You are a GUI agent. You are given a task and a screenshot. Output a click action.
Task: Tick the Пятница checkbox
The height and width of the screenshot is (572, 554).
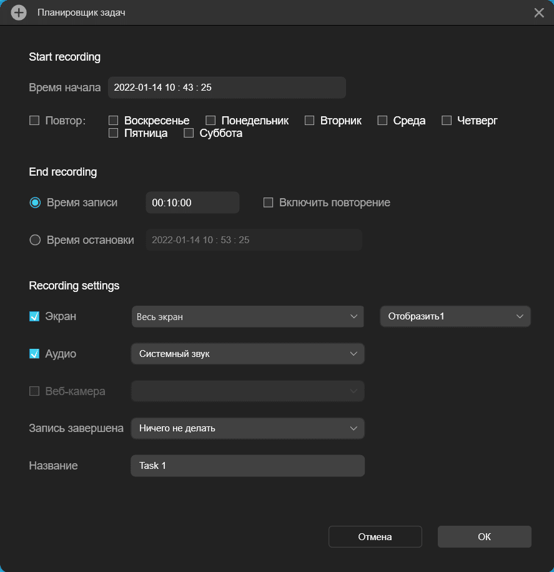click(114, 133)
